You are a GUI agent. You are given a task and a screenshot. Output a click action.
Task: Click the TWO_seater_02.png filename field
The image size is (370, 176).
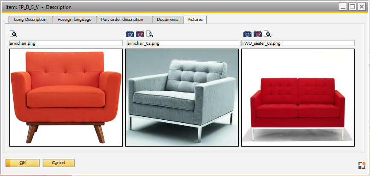(298, 43)
